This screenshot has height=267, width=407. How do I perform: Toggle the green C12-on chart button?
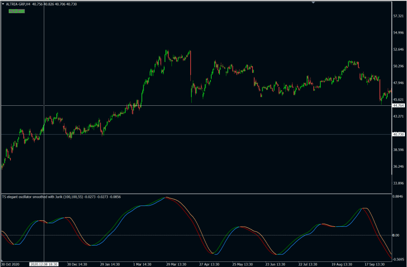[x=17, y=11]
